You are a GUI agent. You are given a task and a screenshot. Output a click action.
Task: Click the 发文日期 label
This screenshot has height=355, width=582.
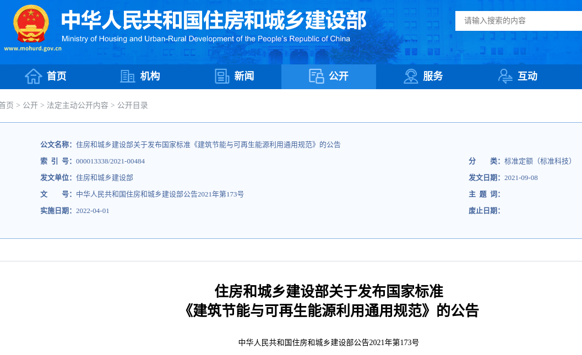click(485, 178)
